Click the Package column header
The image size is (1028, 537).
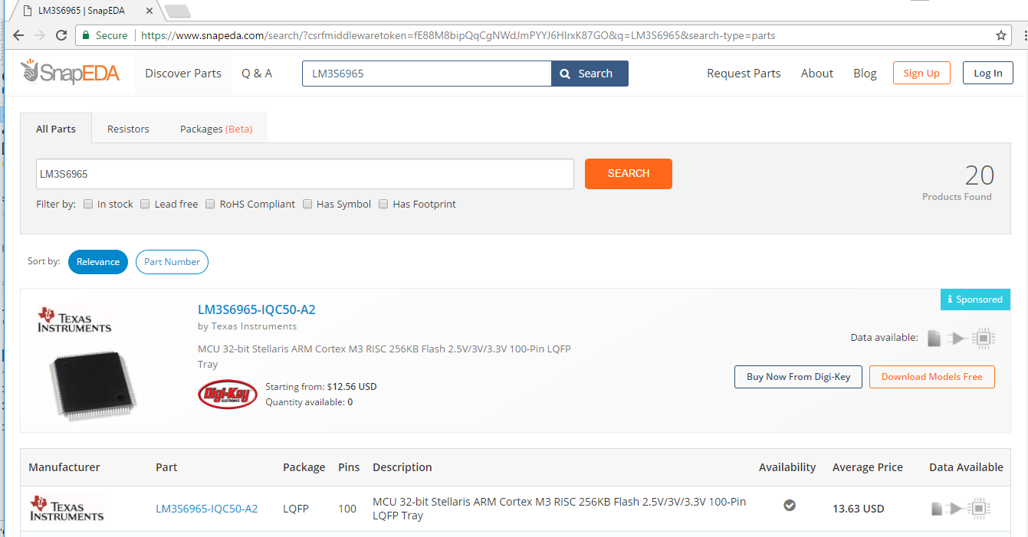[x=304, y=467]
